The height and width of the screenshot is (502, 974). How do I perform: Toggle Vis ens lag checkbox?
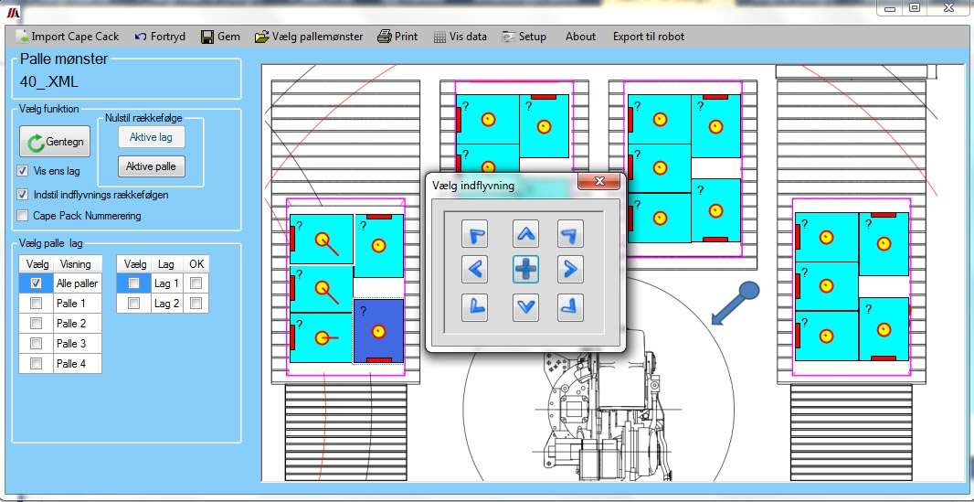(x=23, y=170)
